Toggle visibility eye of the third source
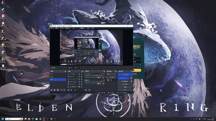The height and width of the screenshot is (121, 216). [x=79, y=79]
